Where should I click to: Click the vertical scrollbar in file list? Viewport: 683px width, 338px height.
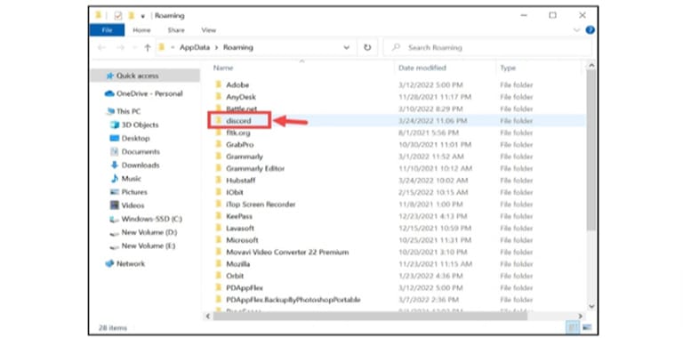[591, 150]
